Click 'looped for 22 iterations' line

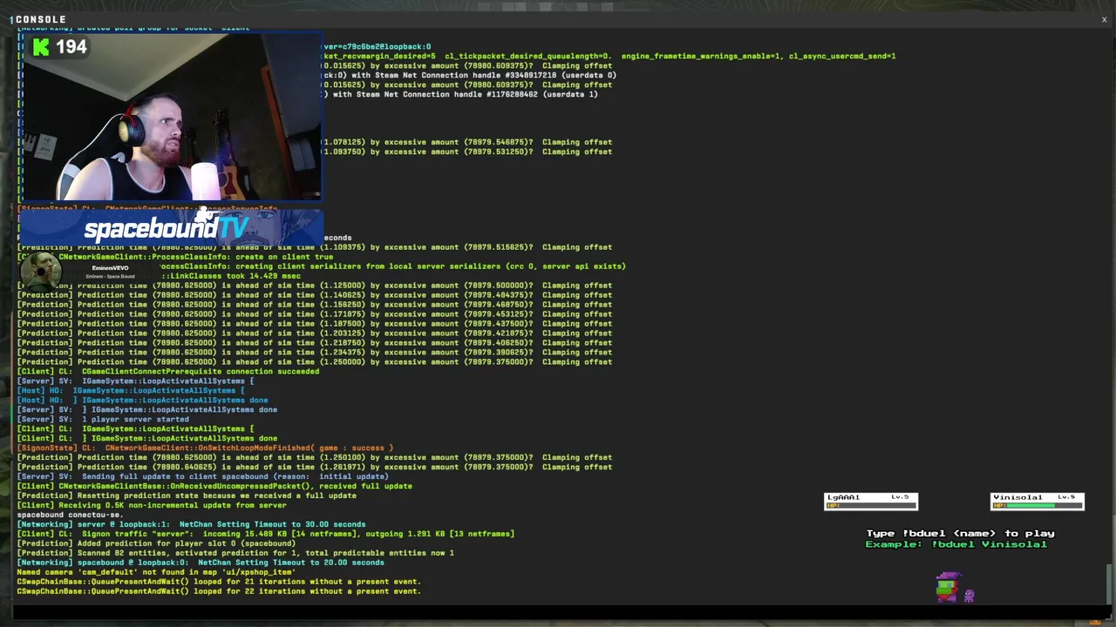point(219,592)
